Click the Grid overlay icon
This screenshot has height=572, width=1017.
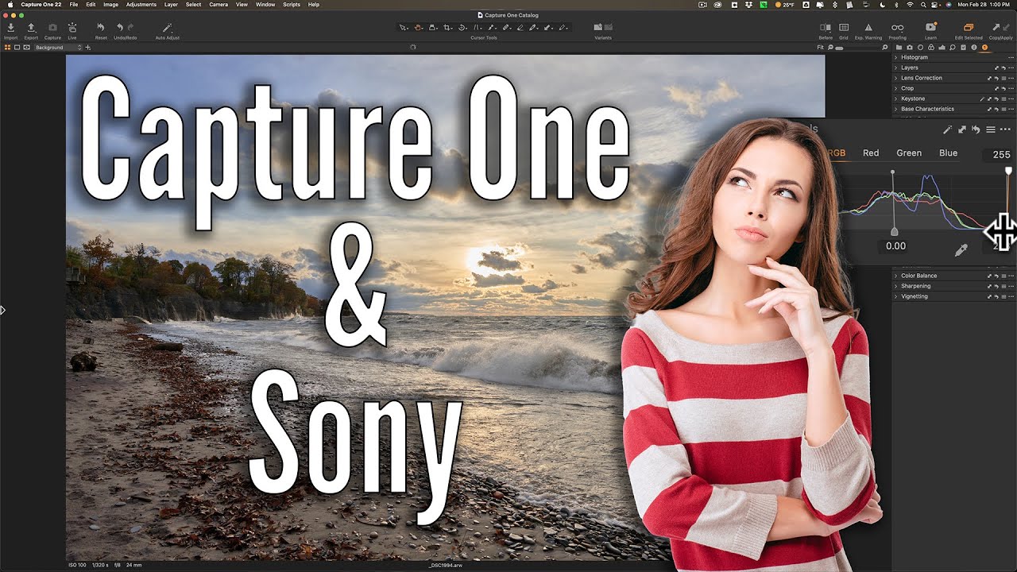coord(844,28)
